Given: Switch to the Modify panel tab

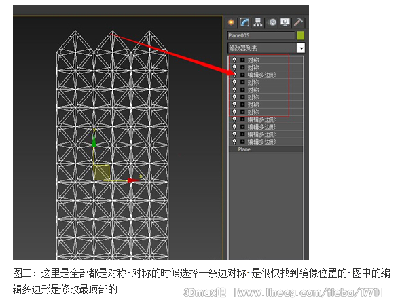Looking at the screenshot, I should tap(244, 22).
